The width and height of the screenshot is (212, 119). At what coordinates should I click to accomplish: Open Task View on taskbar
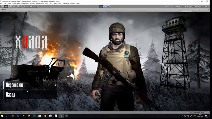[13, 116]
